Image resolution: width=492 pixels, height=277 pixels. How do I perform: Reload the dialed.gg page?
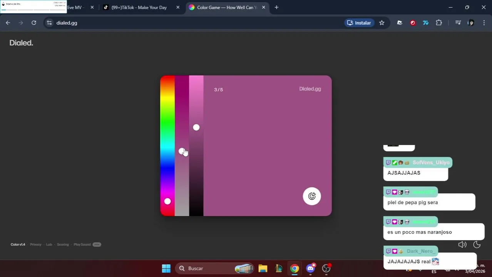click(34, 23)
